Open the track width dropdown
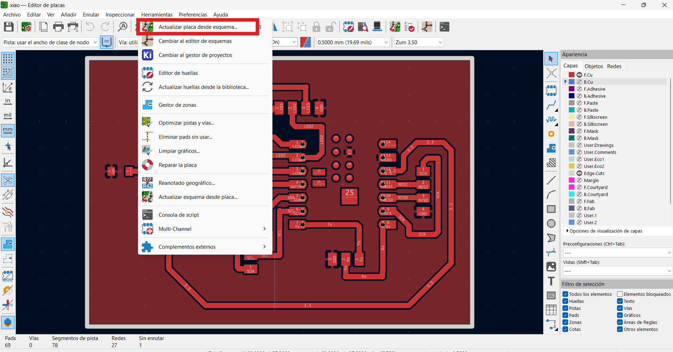This screenshot has height=352, width=673. click(x=50, y=42)
